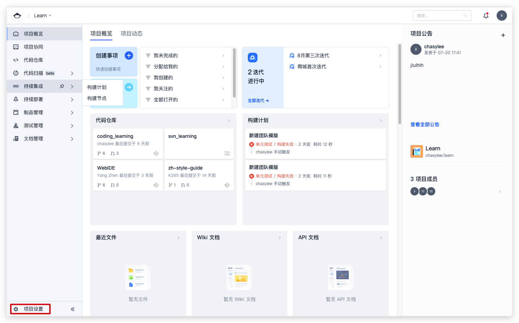The height and width of the screenshot is (323, 519).
Task: Expand the 制品管理 submenu
Action: pyautogui.click(x=72, y=113)
